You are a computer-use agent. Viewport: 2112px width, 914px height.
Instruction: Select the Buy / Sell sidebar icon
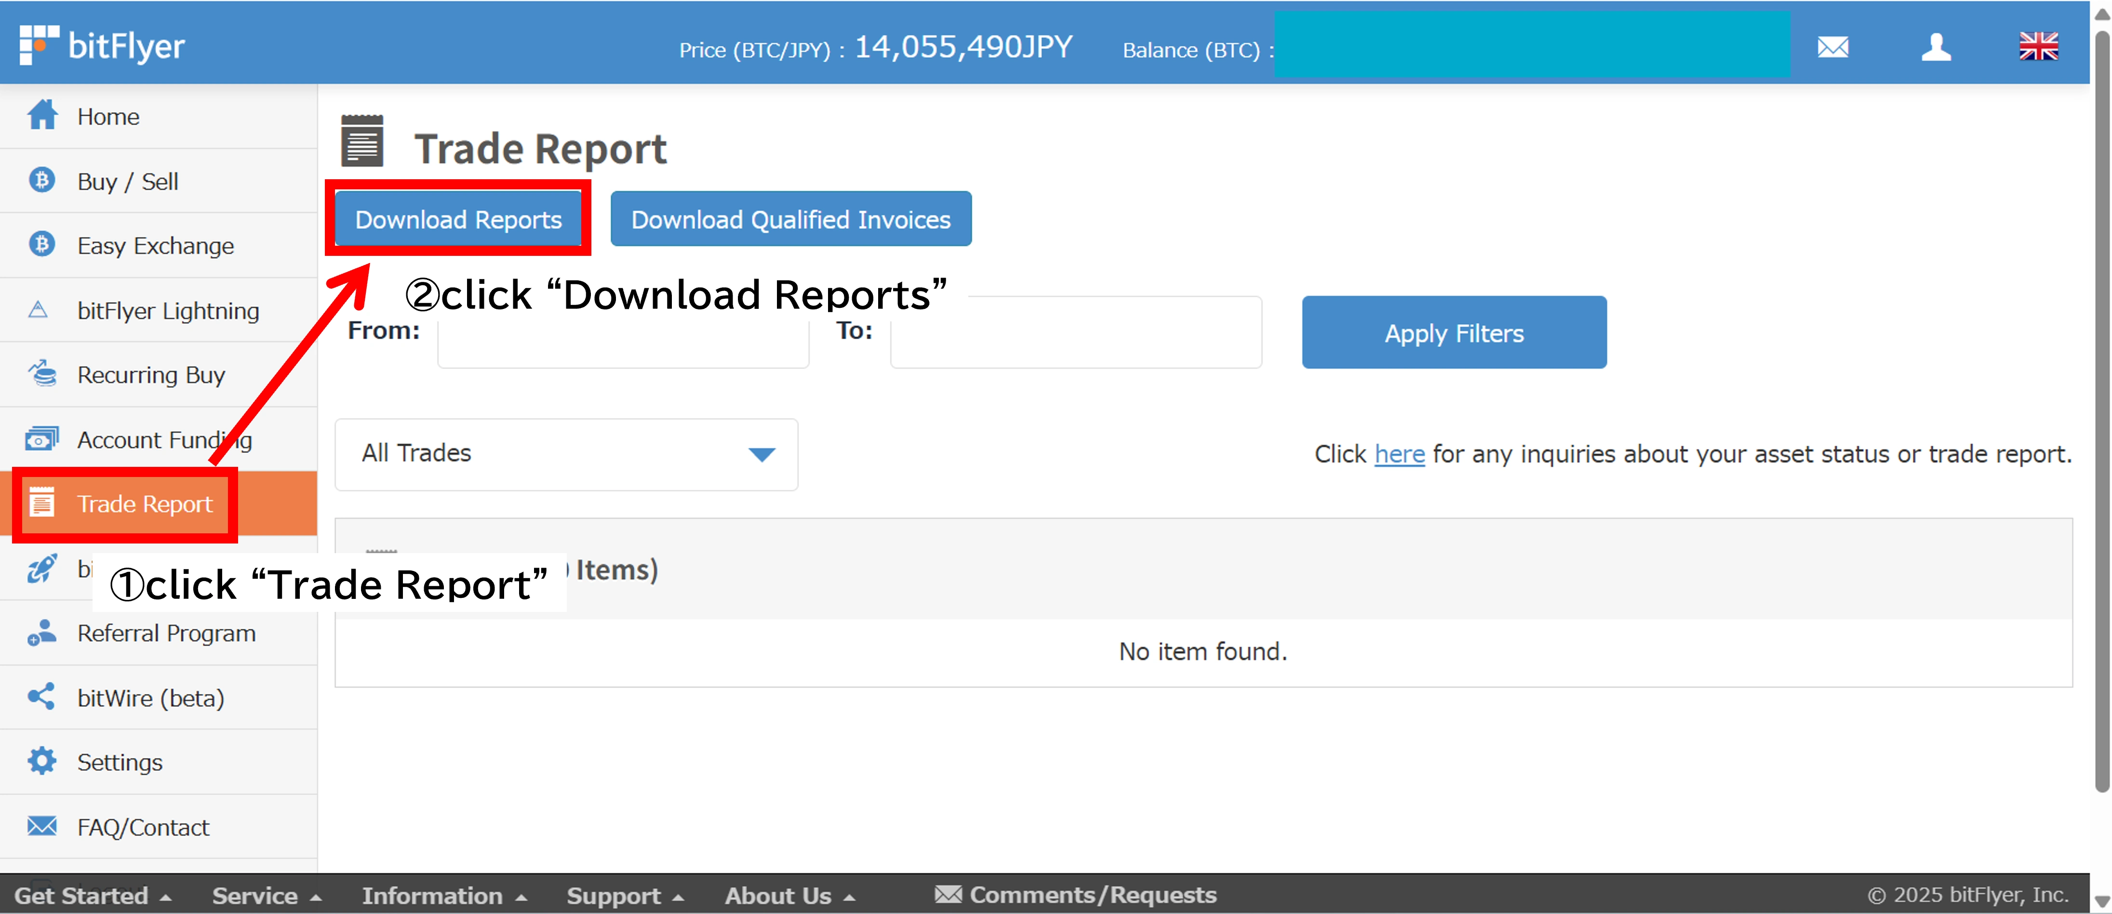[41, 180]
